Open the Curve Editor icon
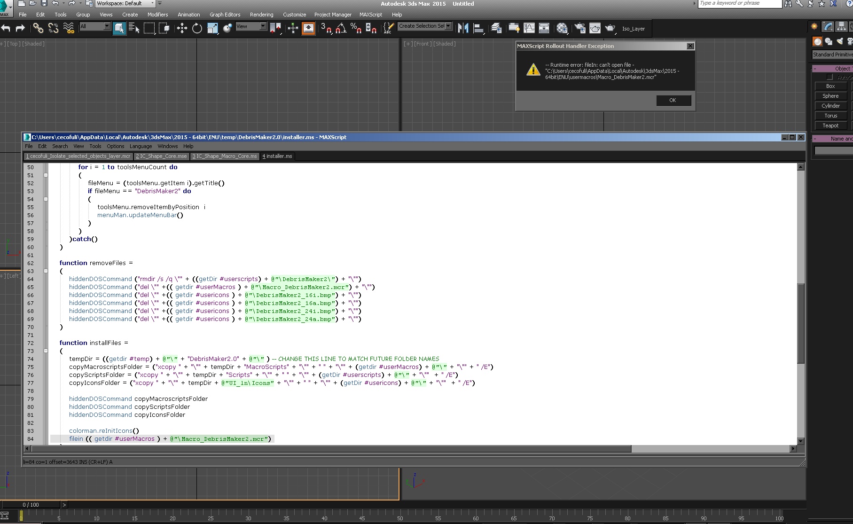This screenshot has height=524, width=853. (529, 28)
